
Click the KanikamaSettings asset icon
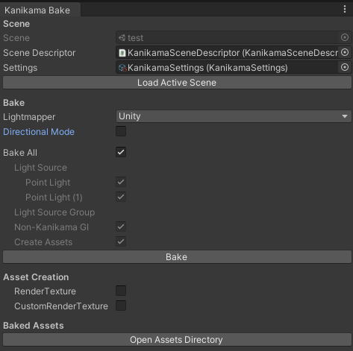coord(122,68)
